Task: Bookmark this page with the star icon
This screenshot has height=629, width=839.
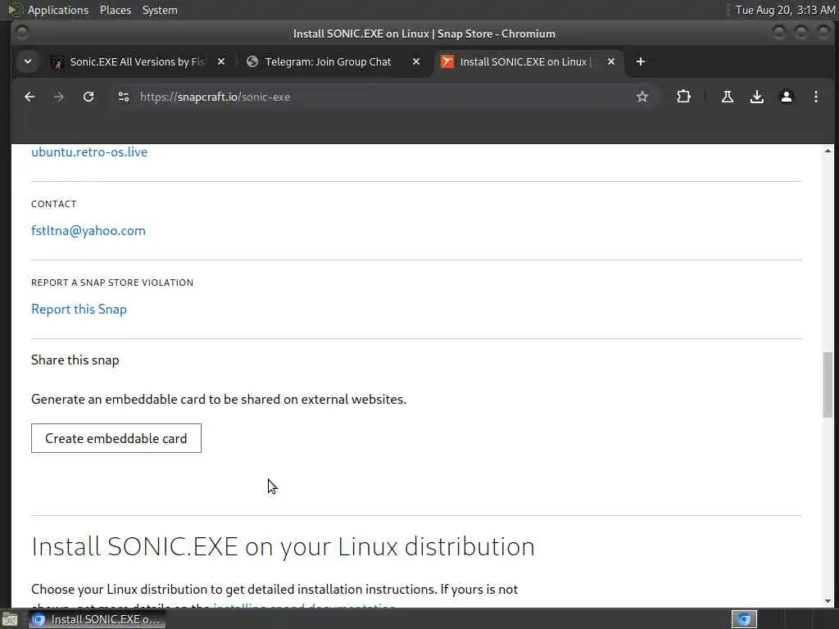Action: [x=642, y=97]
